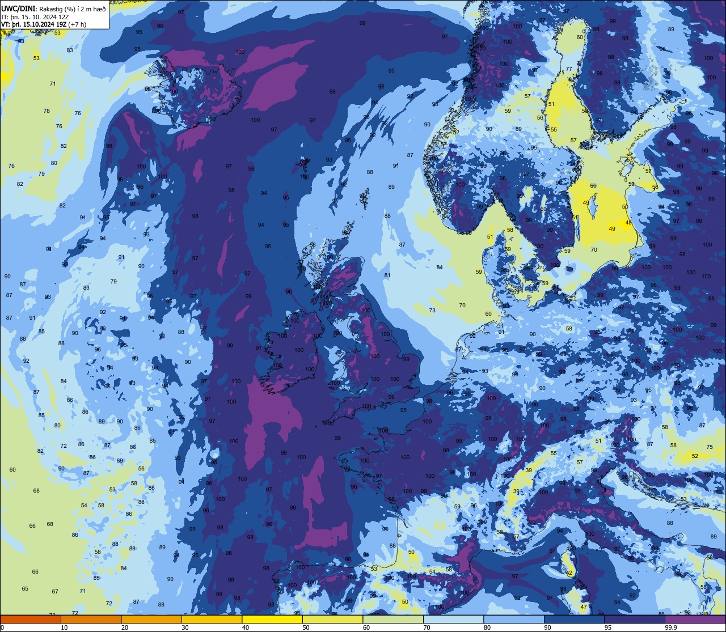The width and height of the screenshot is (726, 632).
Task: Click the '40' tick label on the legend
Action: pyautogui.click(x=246, y=627)
